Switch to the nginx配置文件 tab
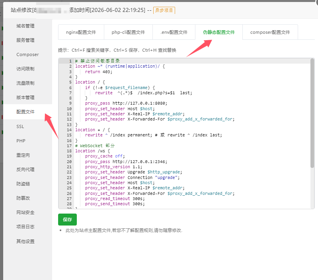Image resolution: width=318 pixels, height=280 pixels. point(81,32)
